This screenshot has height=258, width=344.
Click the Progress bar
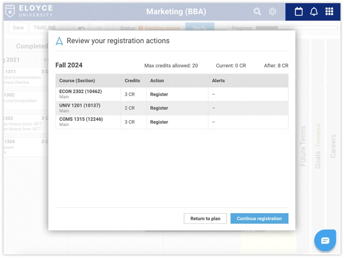coord(296,28)
